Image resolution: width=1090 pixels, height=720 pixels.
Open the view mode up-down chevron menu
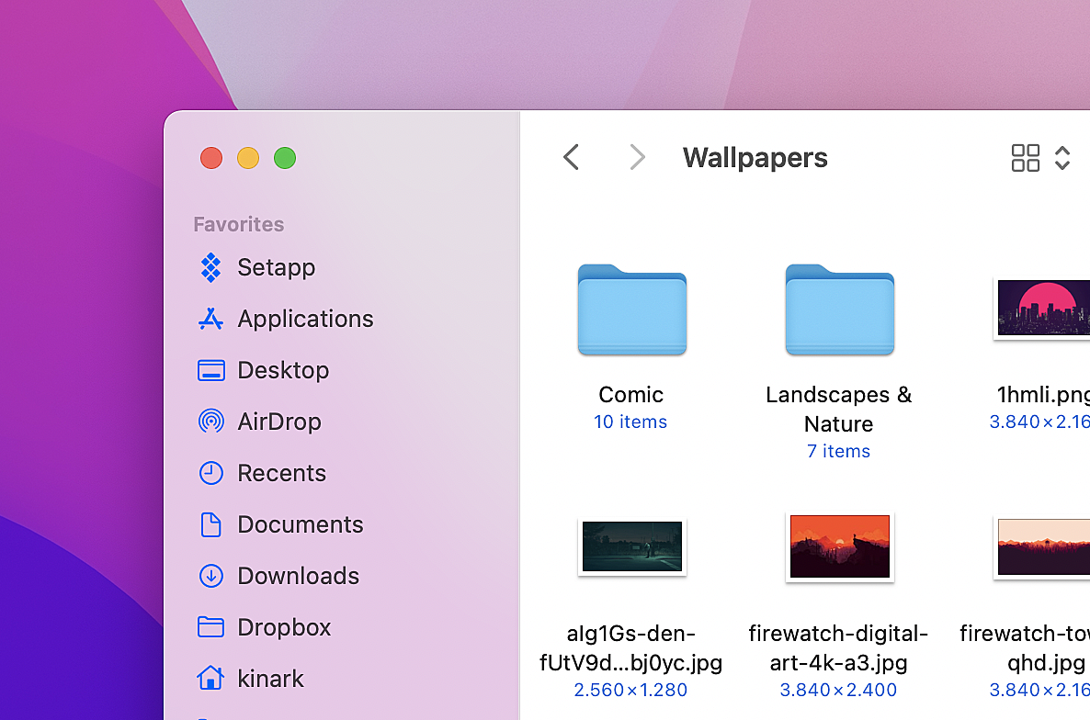[x=1062, y=158]
